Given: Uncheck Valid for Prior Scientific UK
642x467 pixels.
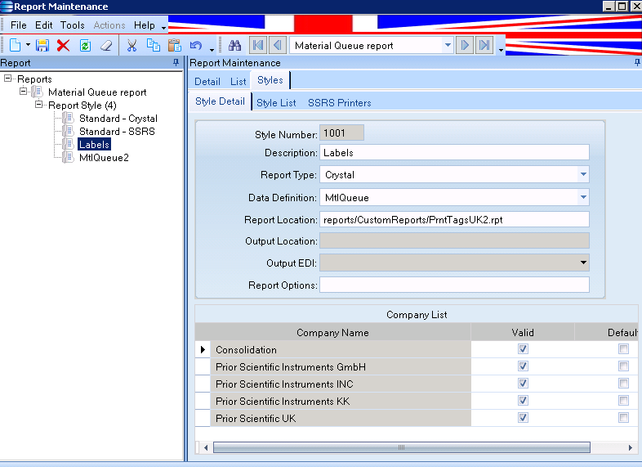Looking at the screenshot, I should (x=523, y=418).
